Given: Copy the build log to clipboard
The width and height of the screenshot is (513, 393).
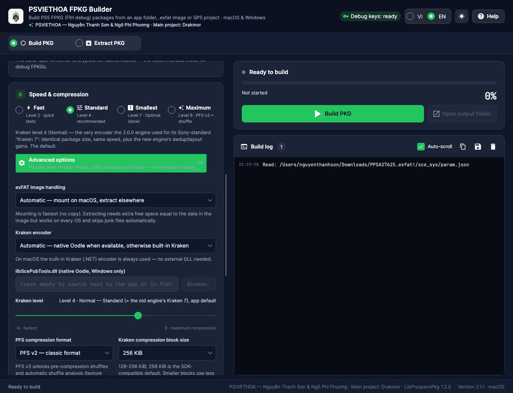Looking at the screenshot, I should click(x=463, y=147).
